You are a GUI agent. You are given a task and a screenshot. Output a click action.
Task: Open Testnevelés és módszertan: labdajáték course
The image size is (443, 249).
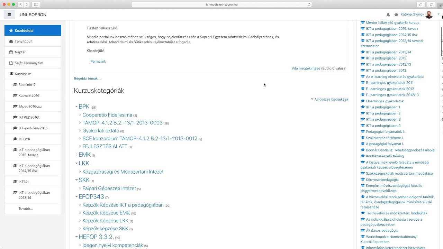(x=397, y=213)
